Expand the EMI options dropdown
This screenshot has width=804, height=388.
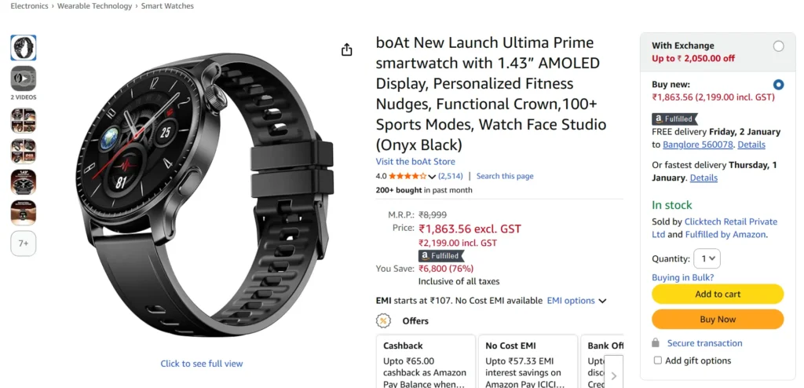[x=577, y=301]
